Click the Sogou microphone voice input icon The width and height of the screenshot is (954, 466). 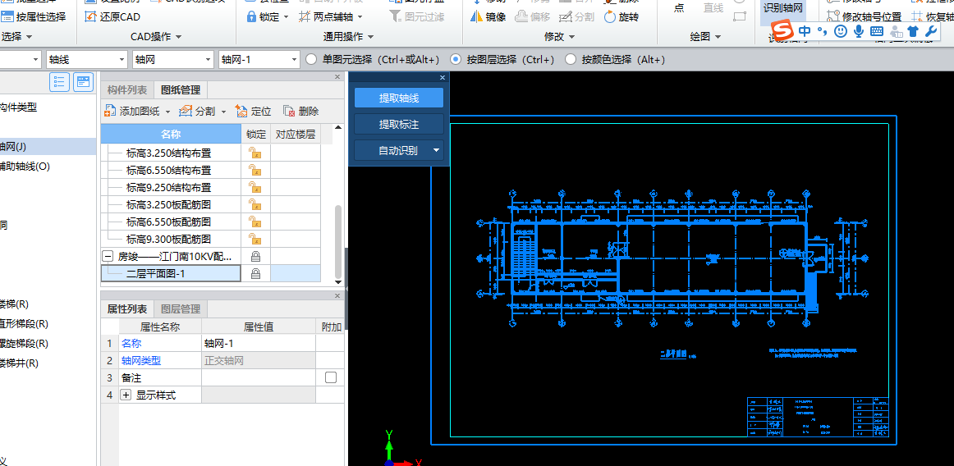[x=859, y=30]
